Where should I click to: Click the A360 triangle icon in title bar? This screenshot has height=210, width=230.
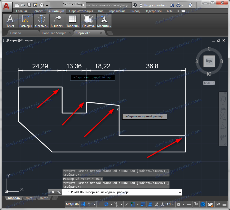coord(178,5)
